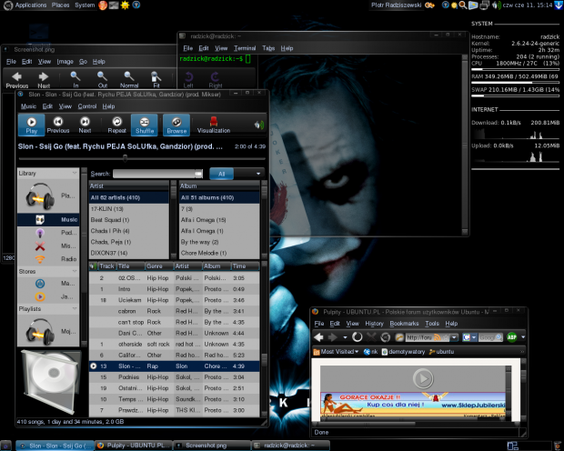Zoom In in the image viewer

tap(76, 80)
